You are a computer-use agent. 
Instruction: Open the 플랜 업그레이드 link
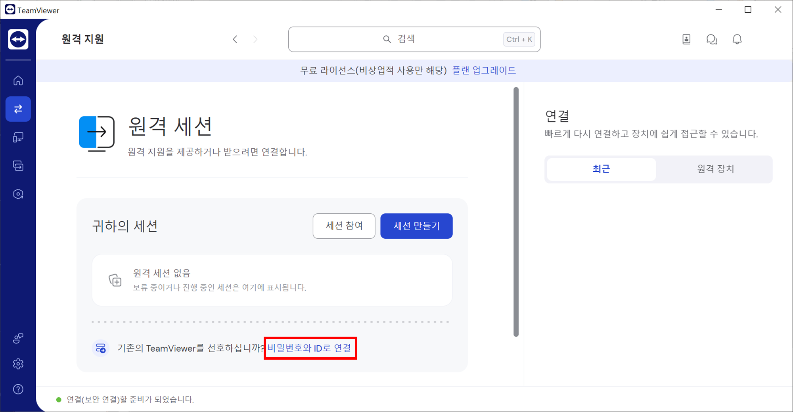coord(484,71)
